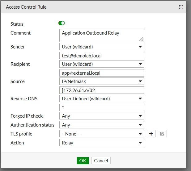
Task: Open the Authentication status dropdown
Action: click(x=102, y=125)
